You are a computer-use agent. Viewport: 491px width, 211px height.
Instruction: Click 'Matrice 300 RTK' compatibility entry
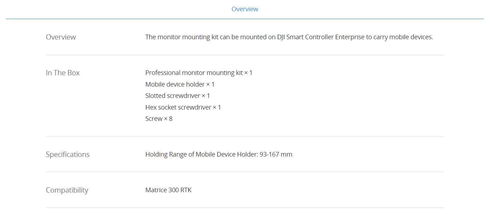click(x=168, y=190)
